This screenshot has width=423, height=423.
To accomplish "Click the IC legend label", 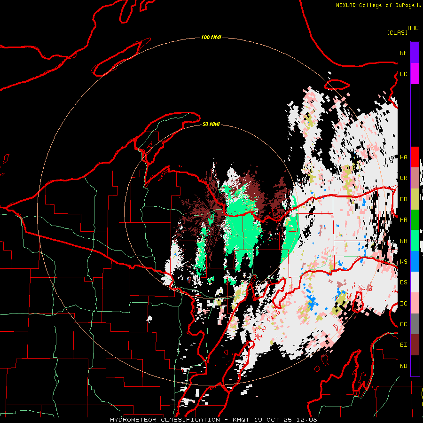I will coord(403,304).
